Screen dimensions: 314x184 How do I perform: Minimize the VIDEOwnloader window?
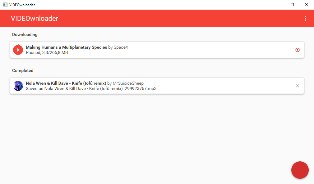click(278, 5)
